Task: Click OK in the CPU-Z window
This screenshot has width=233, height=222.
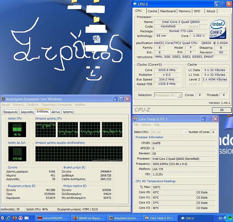Action: click(x=222, y=110)
